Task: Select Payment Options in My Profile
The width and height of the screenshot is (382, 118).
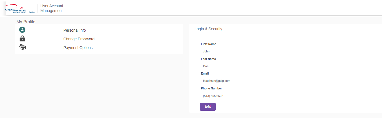Action: click(78, 48)
